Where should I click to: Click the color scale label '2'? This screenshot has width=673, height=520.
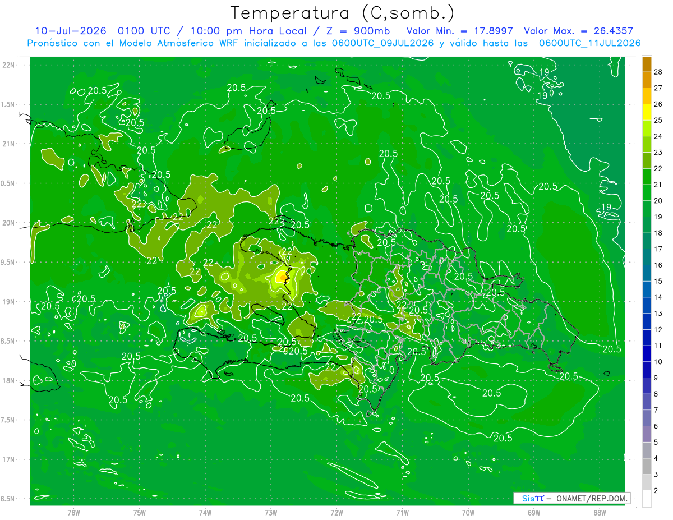(656, 491)
